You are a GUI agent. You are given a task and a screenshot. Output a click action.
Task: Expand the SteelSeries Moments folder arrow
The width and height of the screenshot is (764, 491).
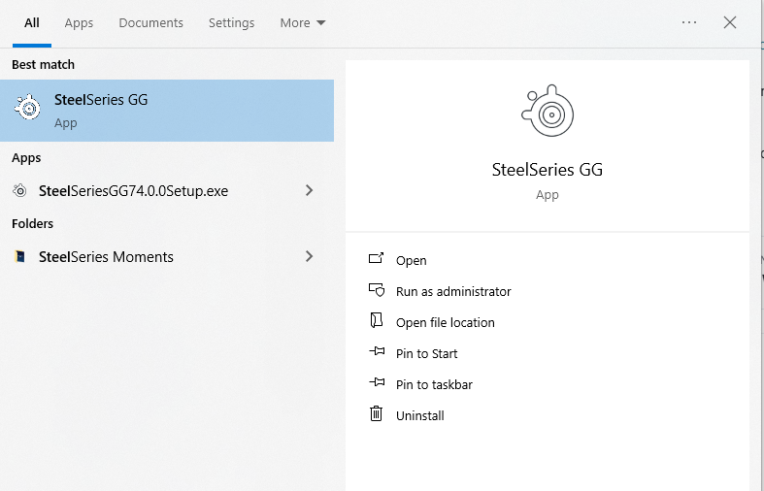(310, 257)
